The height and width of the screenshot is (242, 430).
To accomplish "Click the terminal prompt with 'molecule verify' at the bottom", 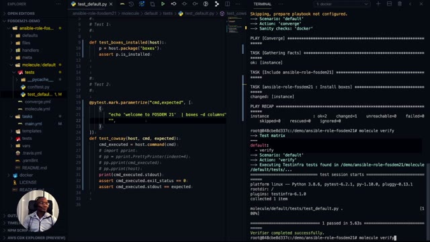I will click(x=322, y=238).
